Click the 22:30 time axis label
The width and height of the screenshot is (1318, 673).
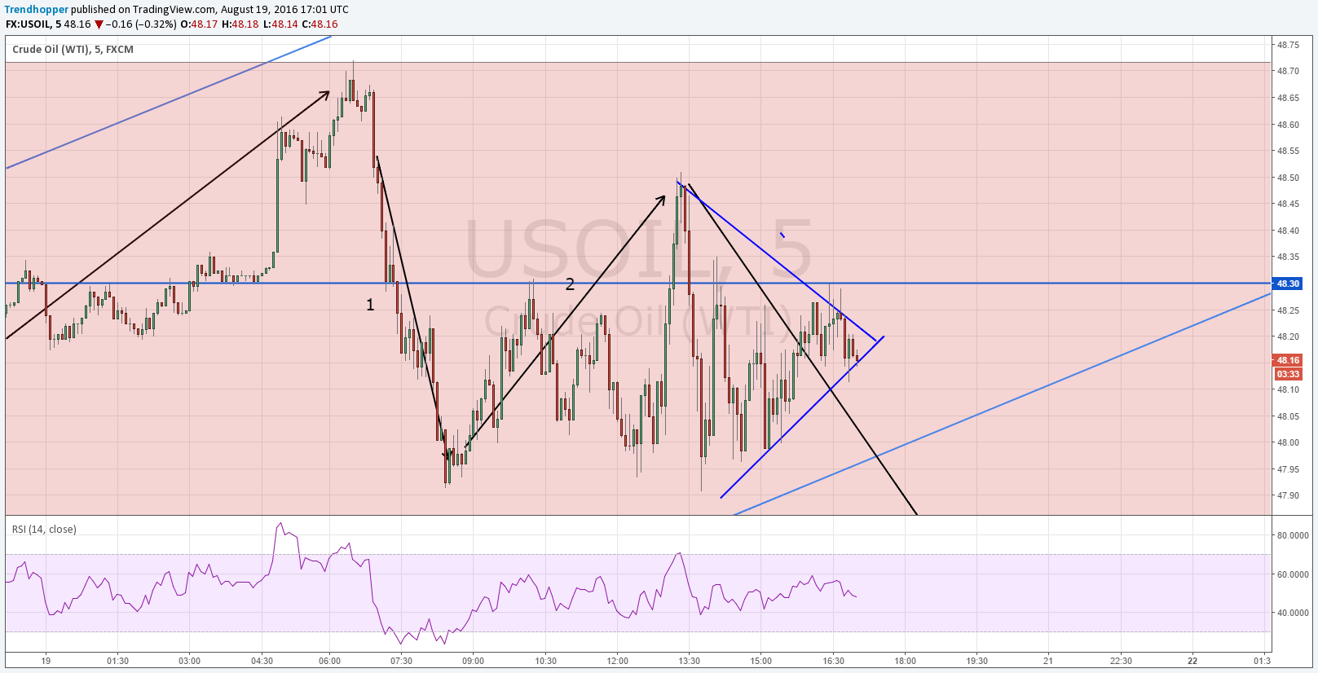coord(1121,661)
